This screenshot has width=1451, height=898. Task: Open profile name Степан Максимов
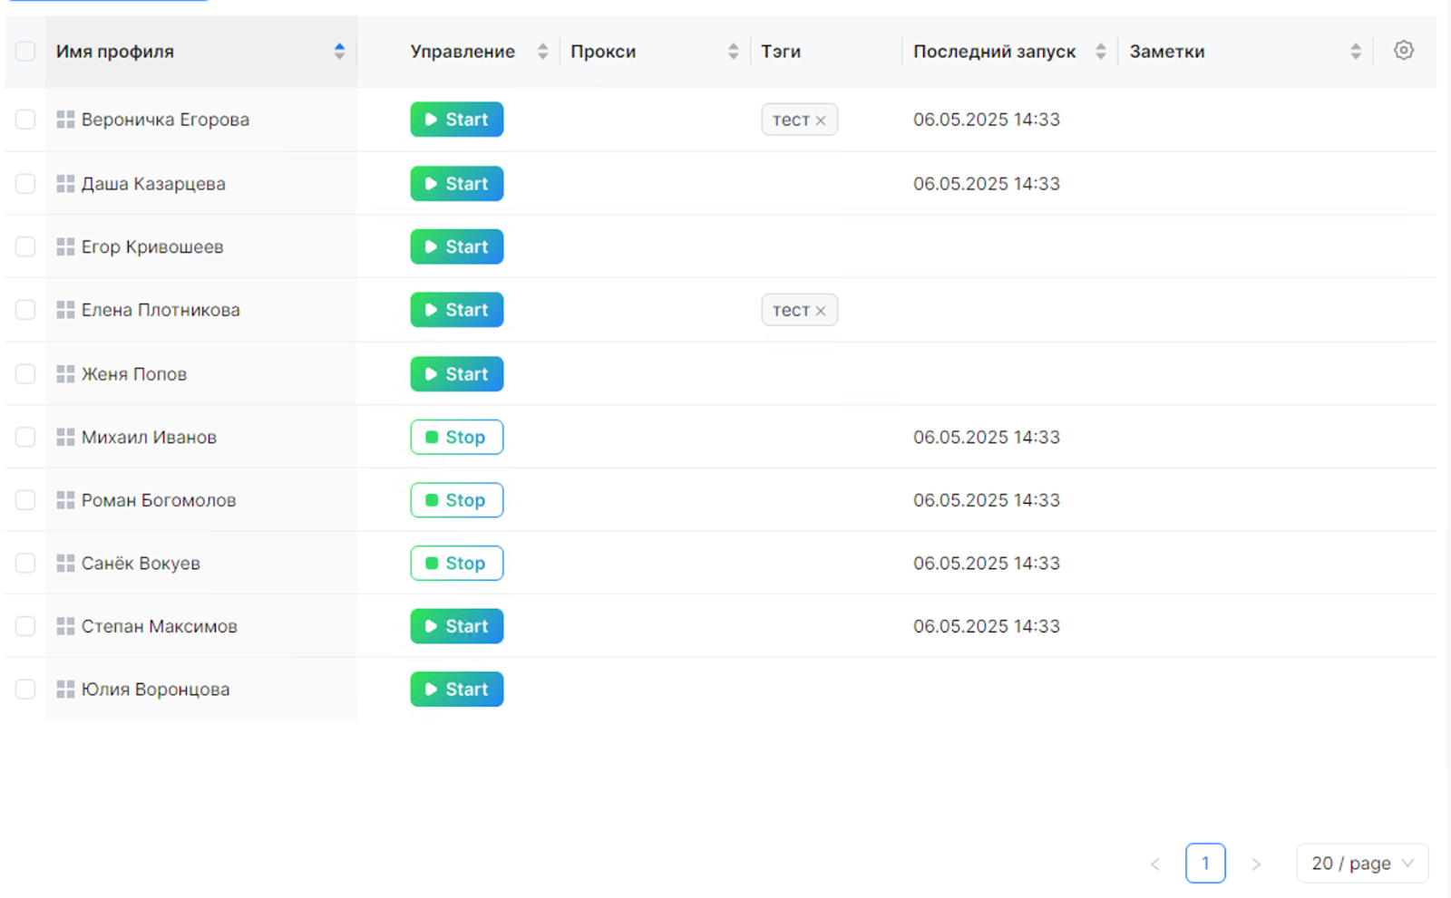pos(160,626)
